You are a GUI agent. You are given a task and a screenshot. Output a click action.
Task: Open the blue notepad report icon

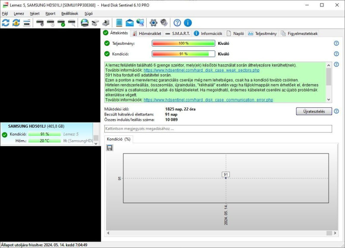coord(119,23)
